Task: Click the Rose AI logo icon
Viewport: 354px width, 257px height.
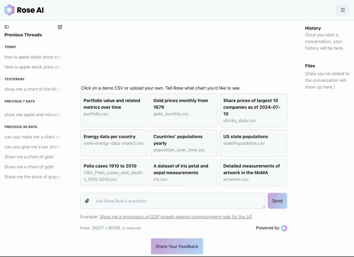Action: click(9, 10)
